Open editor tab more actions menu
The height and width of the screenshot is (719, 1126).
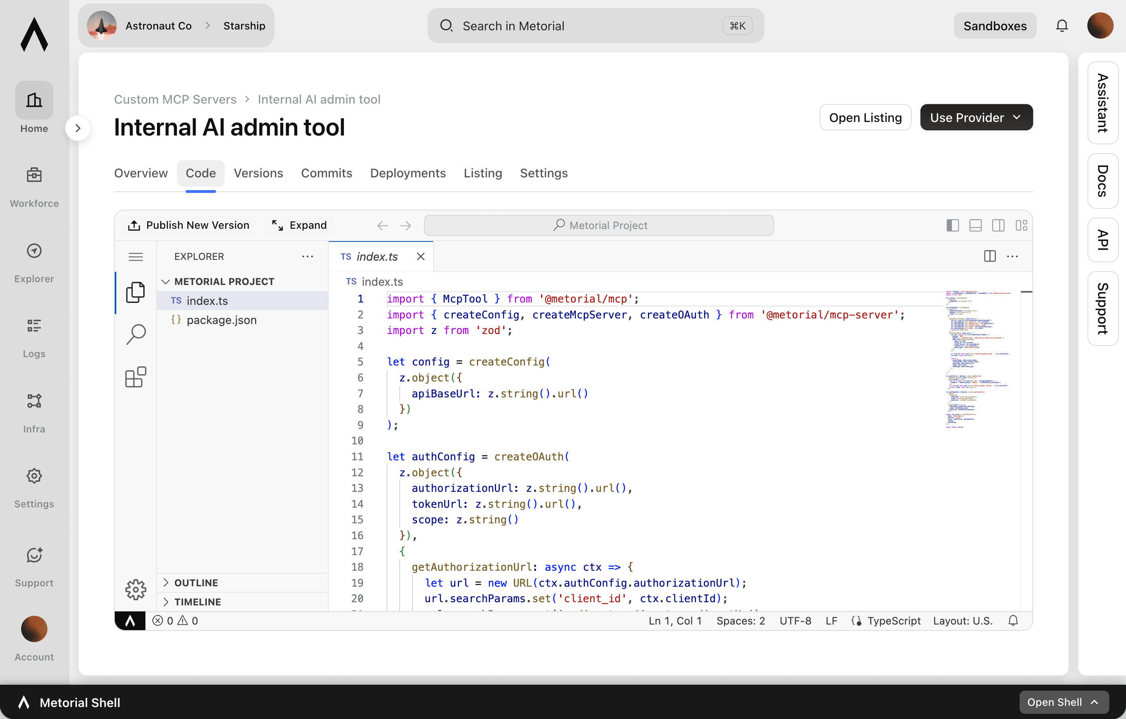click(1012, 256)
